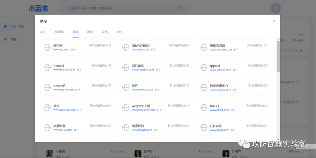Click 日访问量预估1634 text
Screen dimensions: 316x158
coord(257,106)
